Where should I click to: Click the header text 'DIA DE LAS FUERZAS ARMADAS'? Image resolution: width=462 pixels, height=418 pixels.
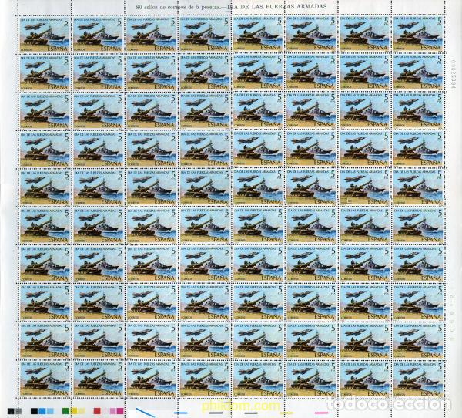[277, 6]
